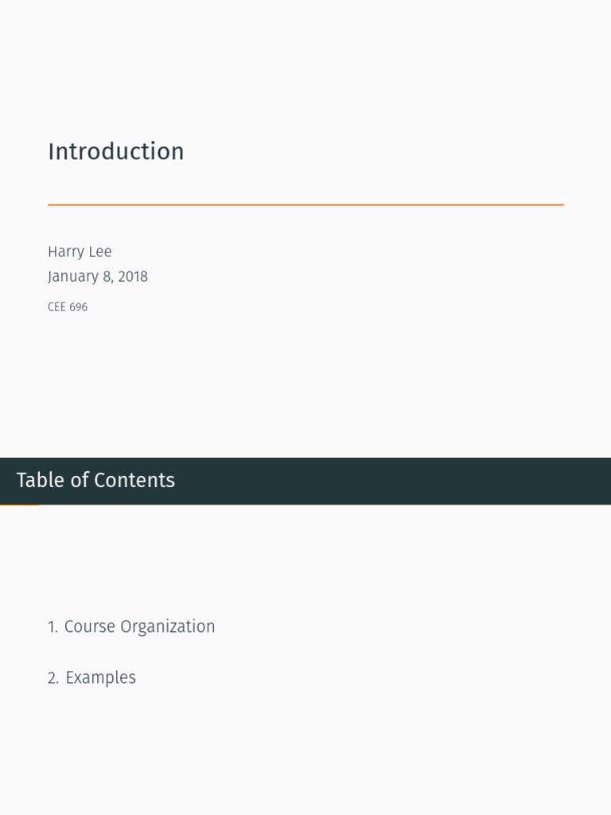Select the word Organization in list
The width and height of the screenshot is (611, 815).
point(167,627)
